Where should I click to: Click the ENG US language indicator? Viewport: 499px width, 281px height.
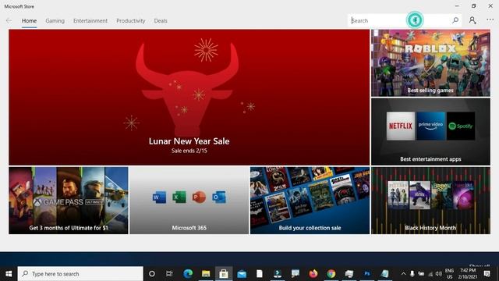[x=449, y=274]
